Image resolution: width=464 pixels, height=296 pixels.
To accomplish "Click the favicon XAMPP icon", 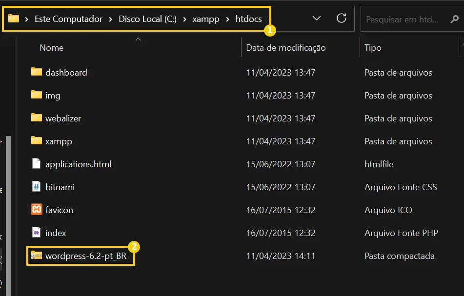I will (37, 209).
